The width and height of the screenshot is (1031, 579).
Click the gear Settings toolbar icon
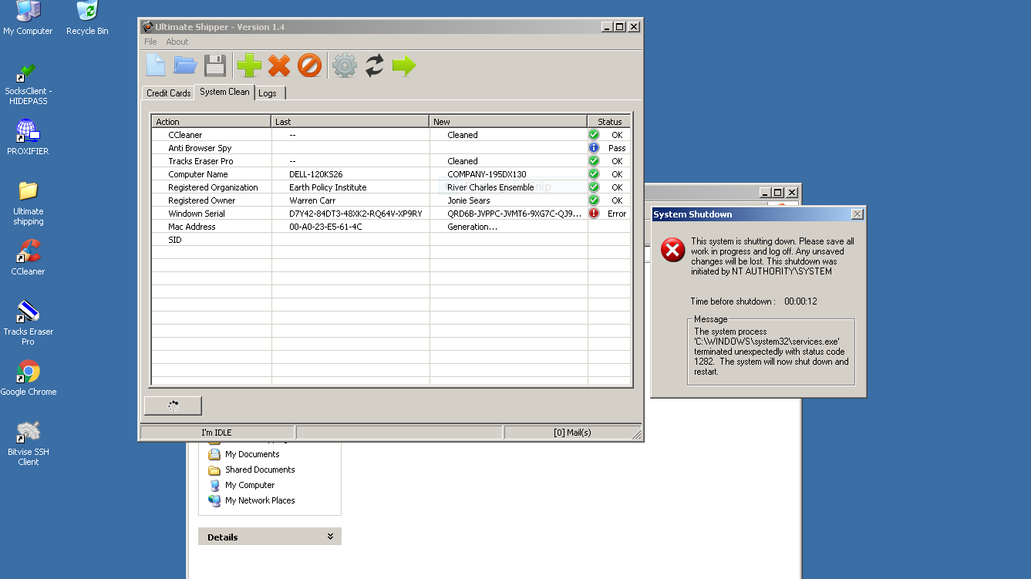tap(344, 66)
